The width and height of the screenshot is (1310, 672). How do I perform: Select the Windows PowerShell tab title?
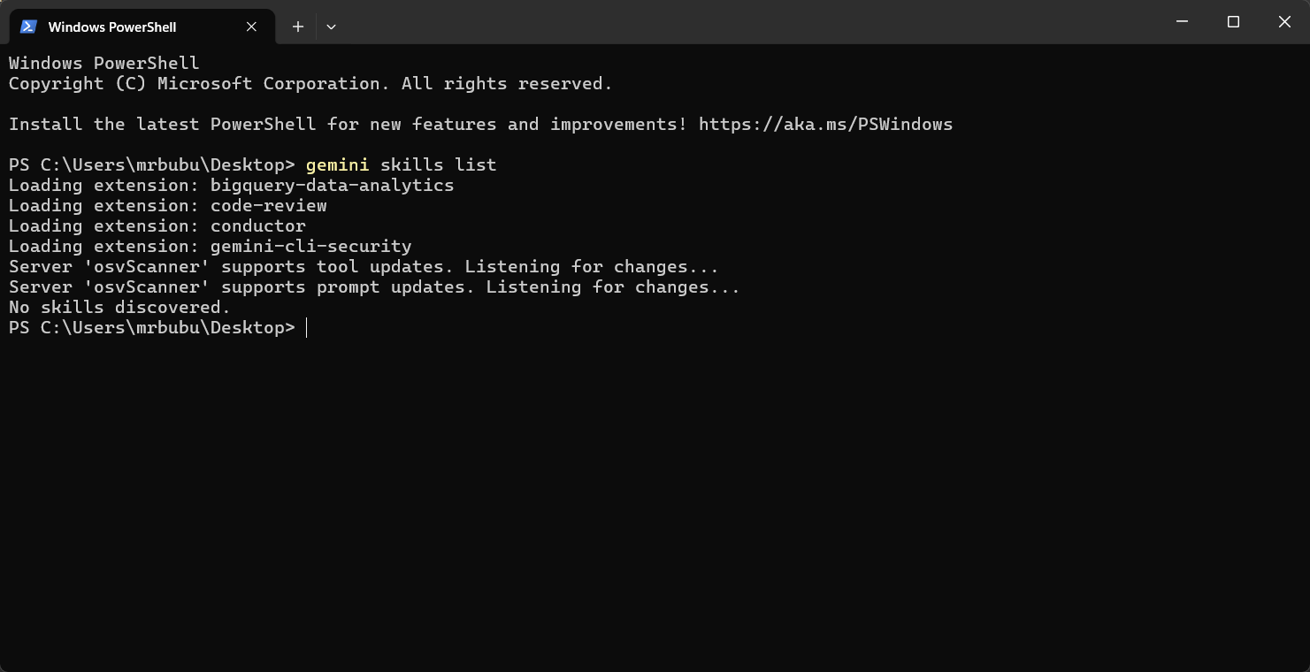click(x=111, y=27)
